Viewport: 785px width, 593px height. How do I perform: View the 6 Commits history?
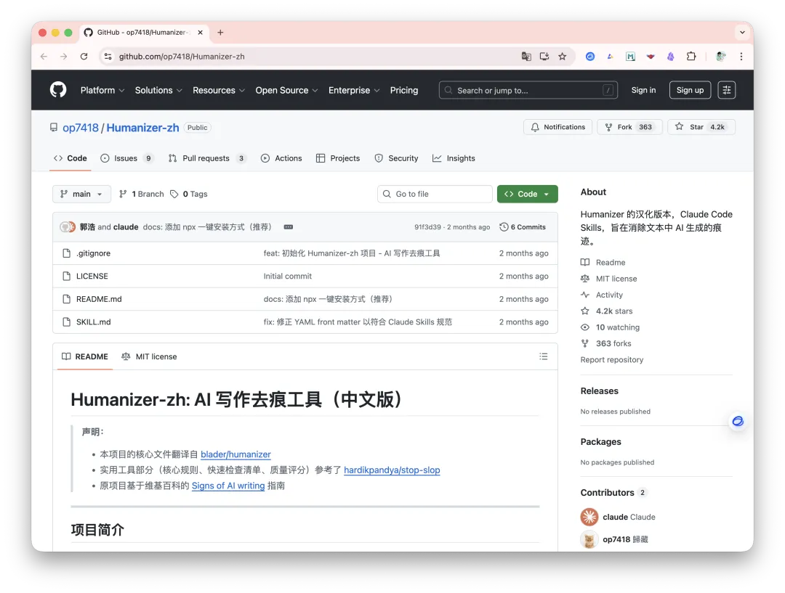pos(523,227)
